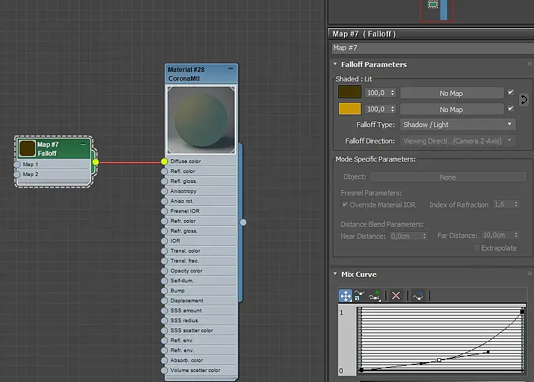Minimize the Map #7 Falloff node
The image size is (534, 382).
[x=83, y=143]
